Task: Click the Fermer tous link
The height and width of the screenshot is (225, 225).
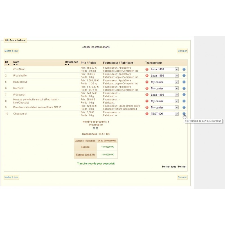Action: pyautogui.click(x=169, y=166)
